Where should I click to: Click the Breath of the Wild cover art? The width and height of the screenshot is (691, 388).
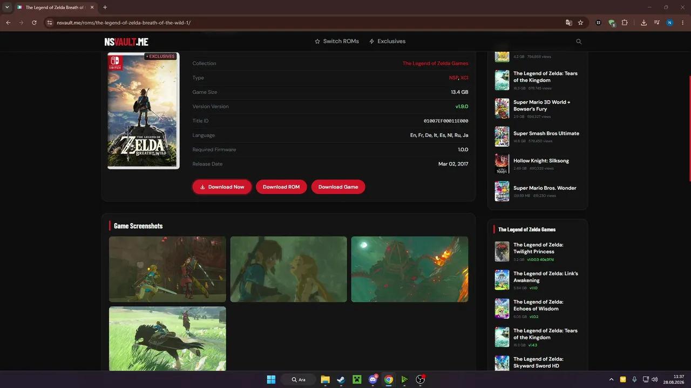(x=144, y=110)
